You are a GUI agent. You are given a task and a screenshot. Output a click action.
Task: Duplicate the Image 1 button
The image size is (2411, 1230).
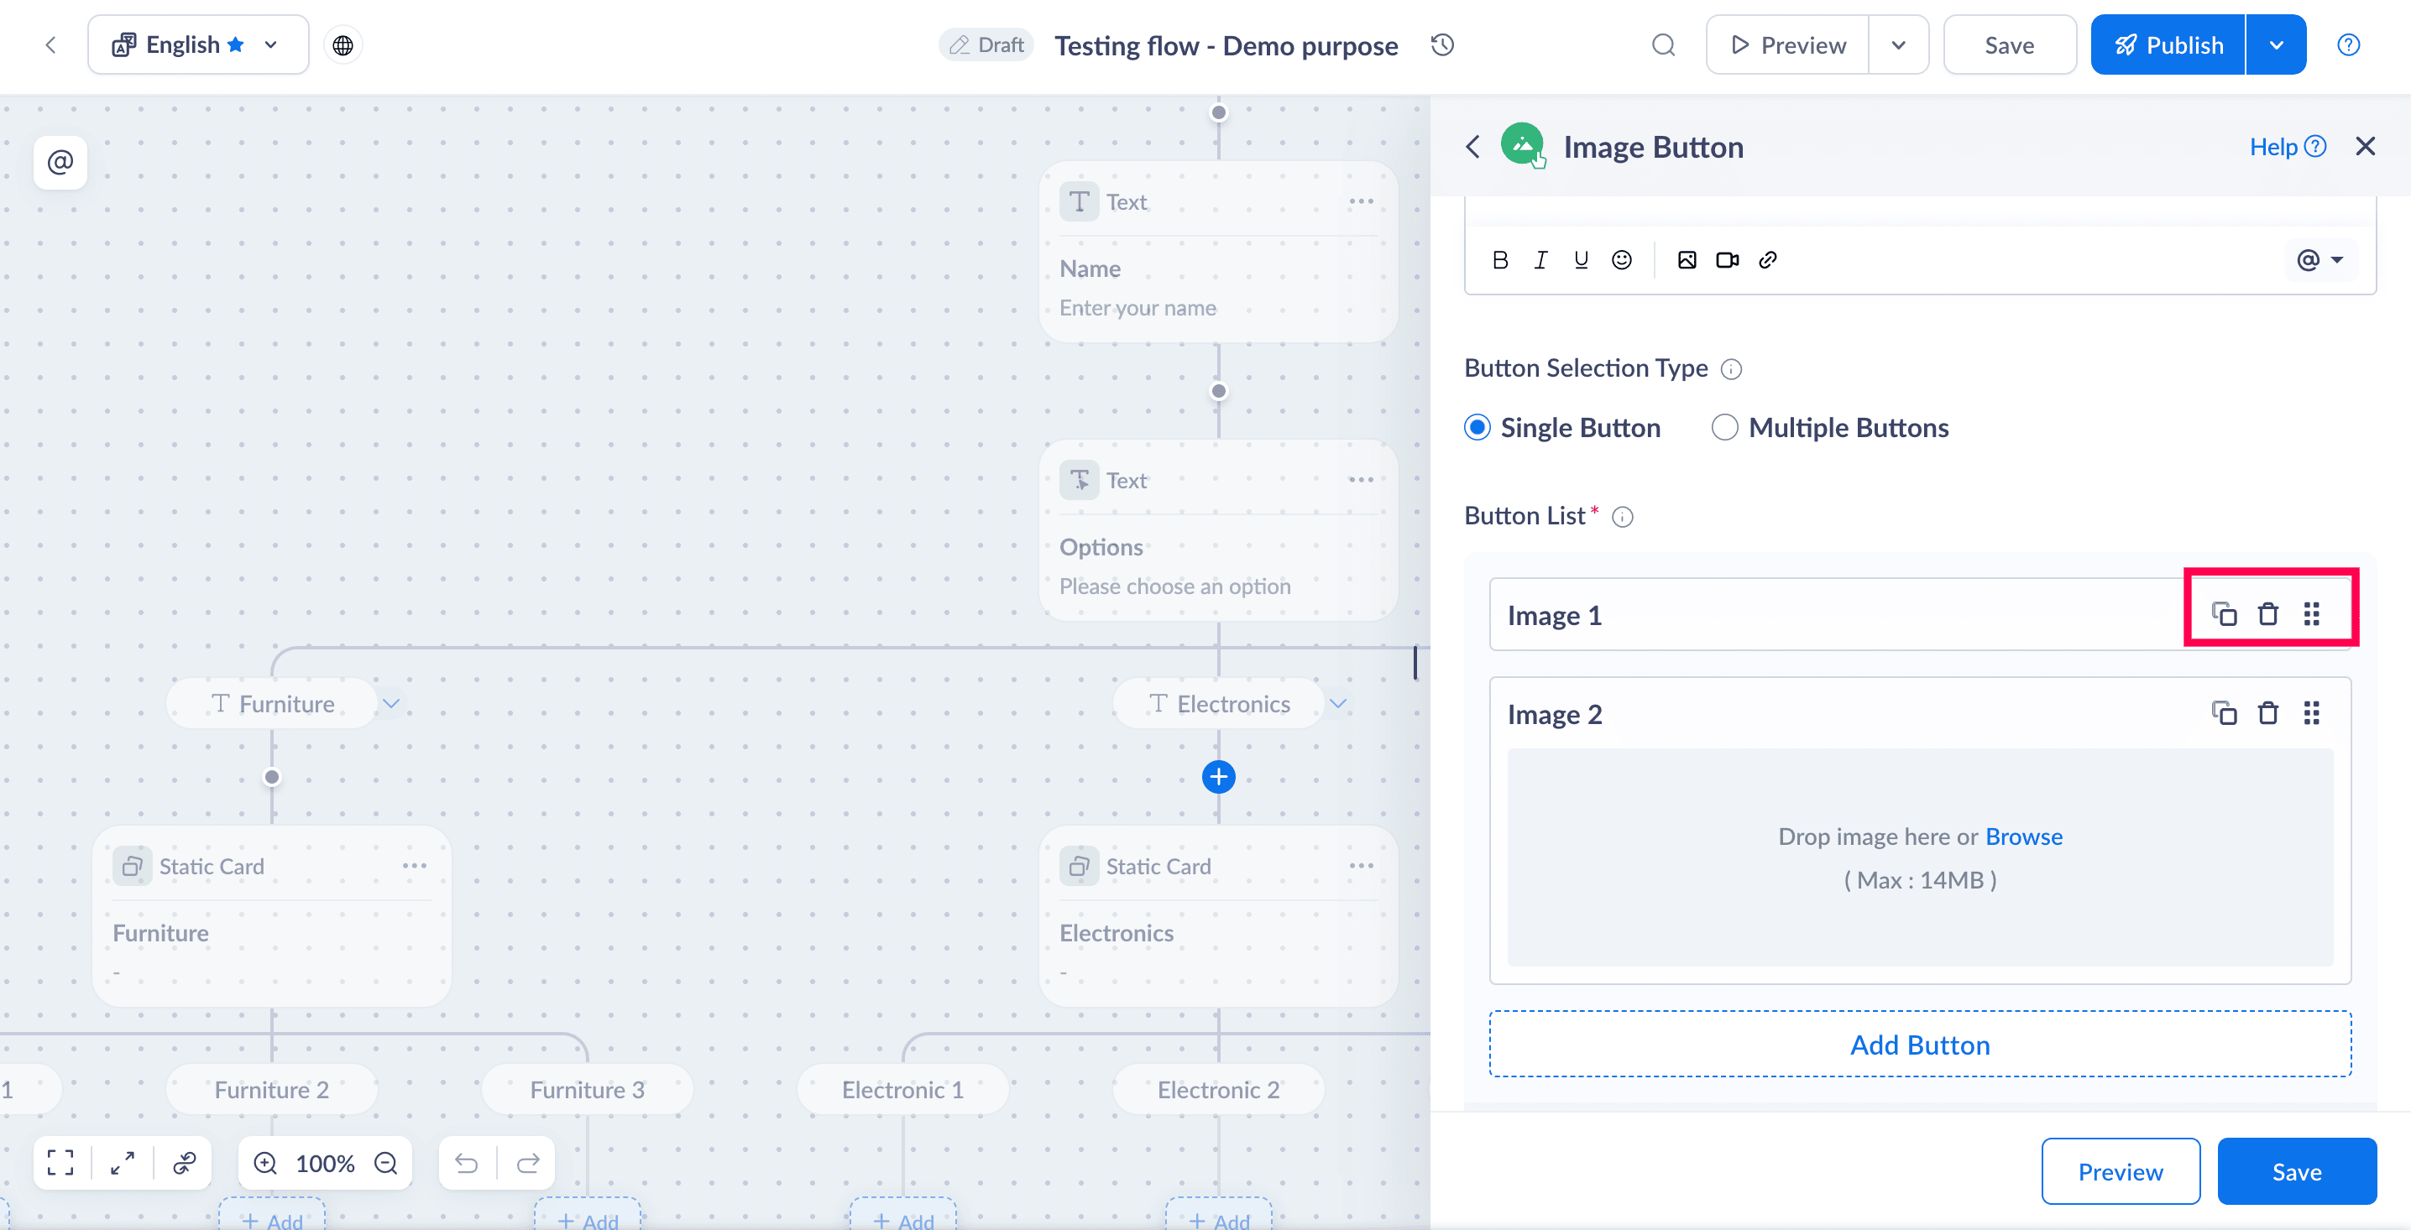pos(2224,614)
